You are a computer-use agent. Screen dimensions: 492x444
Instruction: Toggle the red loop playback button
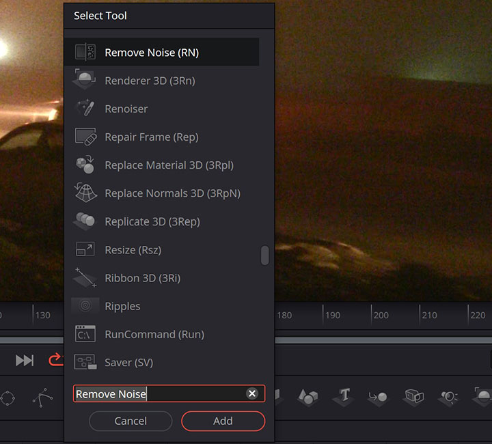point(56,360)
